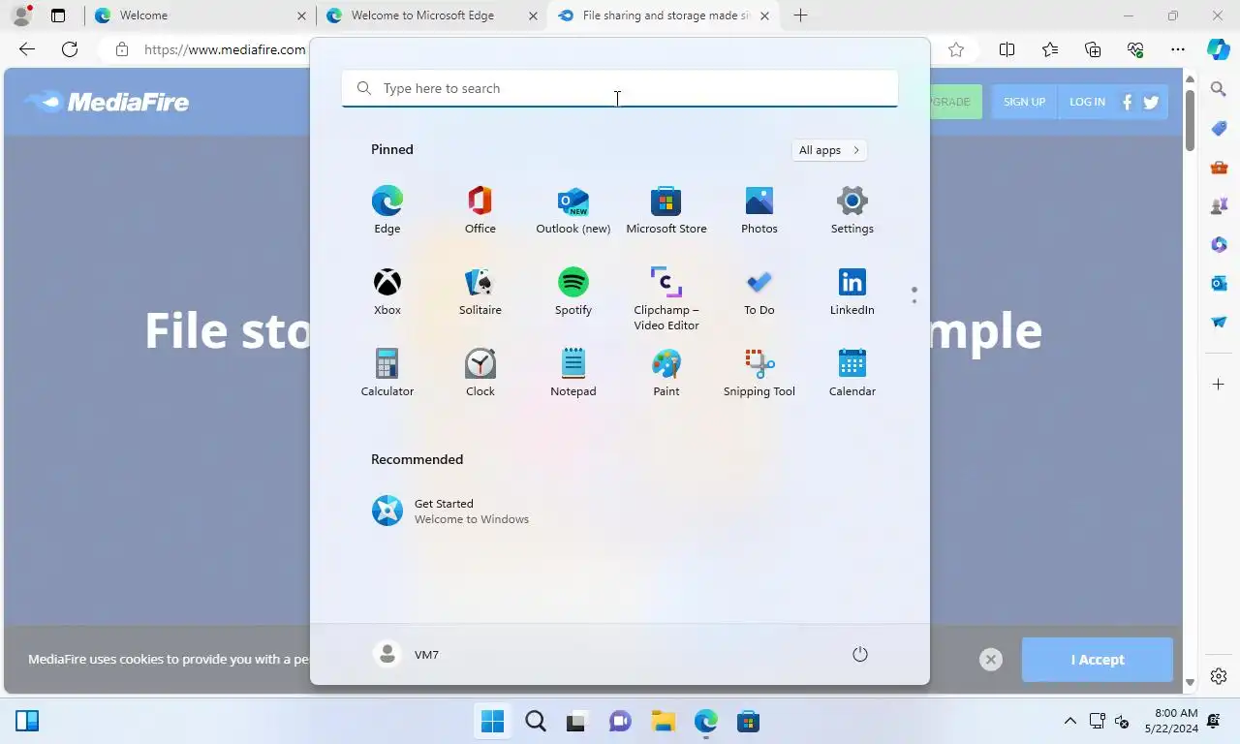Open Browser essentials icon

click(x=1135, y=49)
